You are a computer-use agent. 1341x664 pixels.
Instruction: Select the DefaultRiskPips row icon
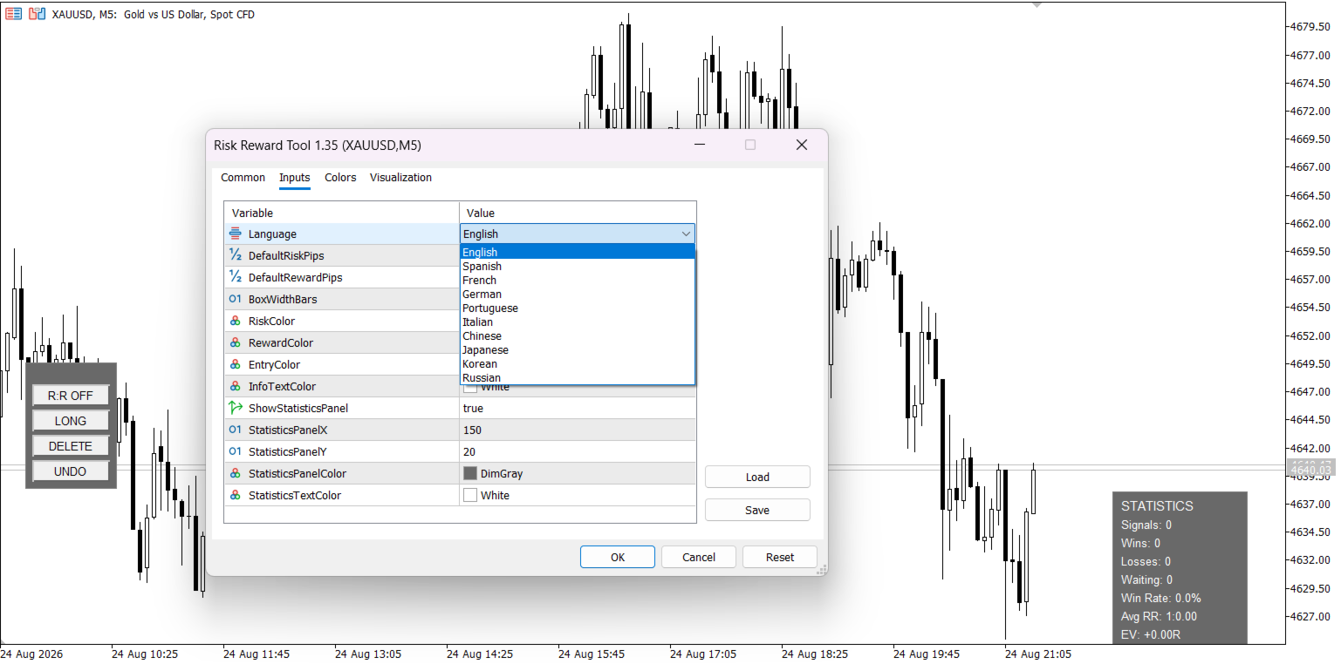(236, 255)
